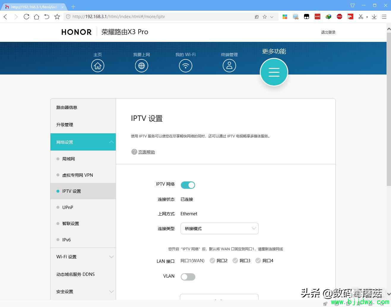Open the scissors screenshot tool
Viewport: 391px width, 307px height.
click(361, 17)
